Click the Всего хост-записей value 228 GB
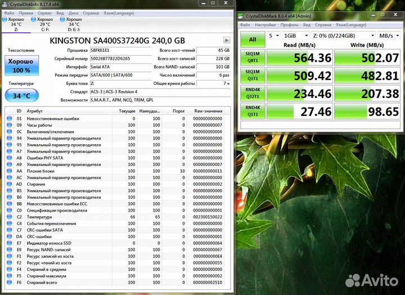Screen dimensions: 405x295 click(213, 59)
